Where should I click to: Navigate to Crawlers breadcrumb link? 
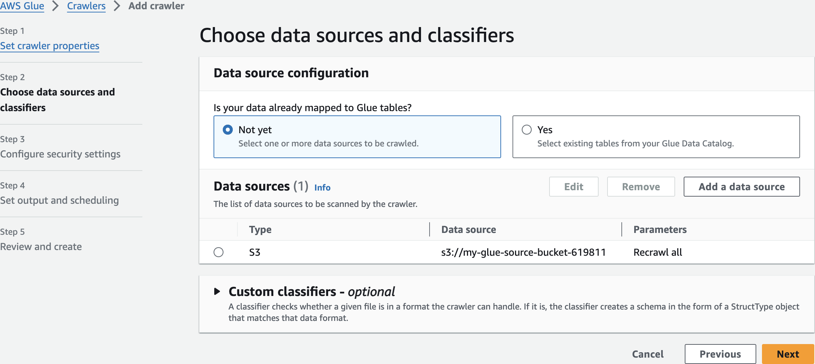[86, 6]
